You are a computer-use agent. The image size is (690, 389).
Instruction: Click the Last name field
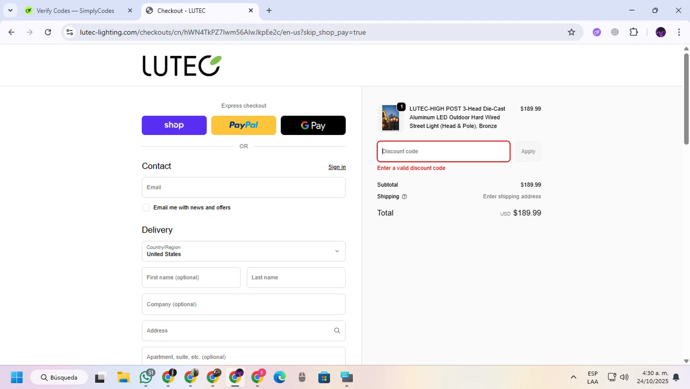point(296,277)
